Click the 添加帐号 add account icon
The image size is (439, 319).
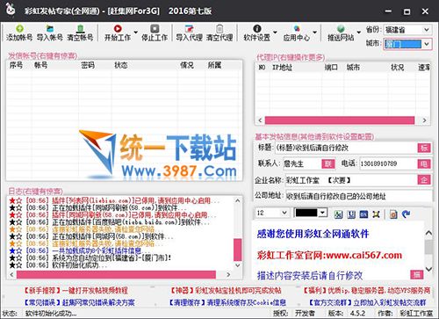click(19, 33)
